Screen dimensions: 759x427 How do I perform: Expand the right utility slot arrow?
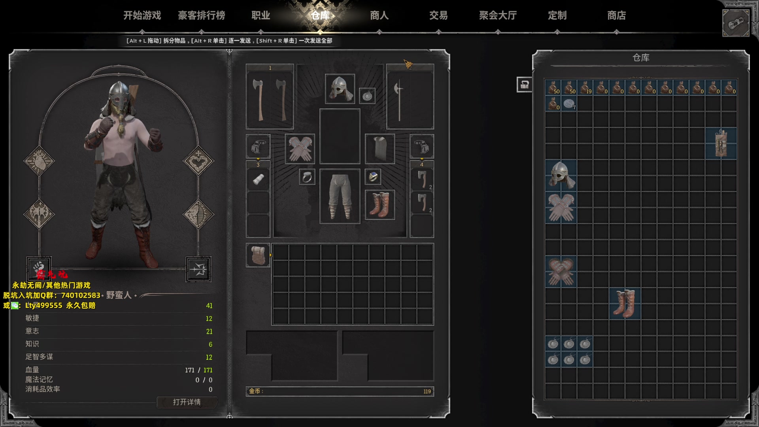coord(422,159)
